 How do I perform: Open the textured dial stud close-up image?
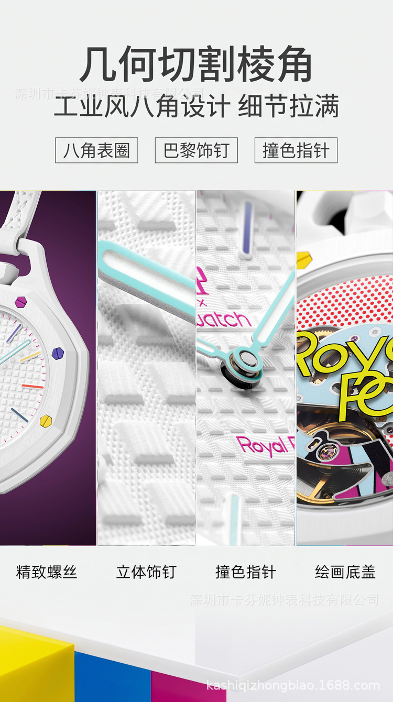[x=147, y=368]
